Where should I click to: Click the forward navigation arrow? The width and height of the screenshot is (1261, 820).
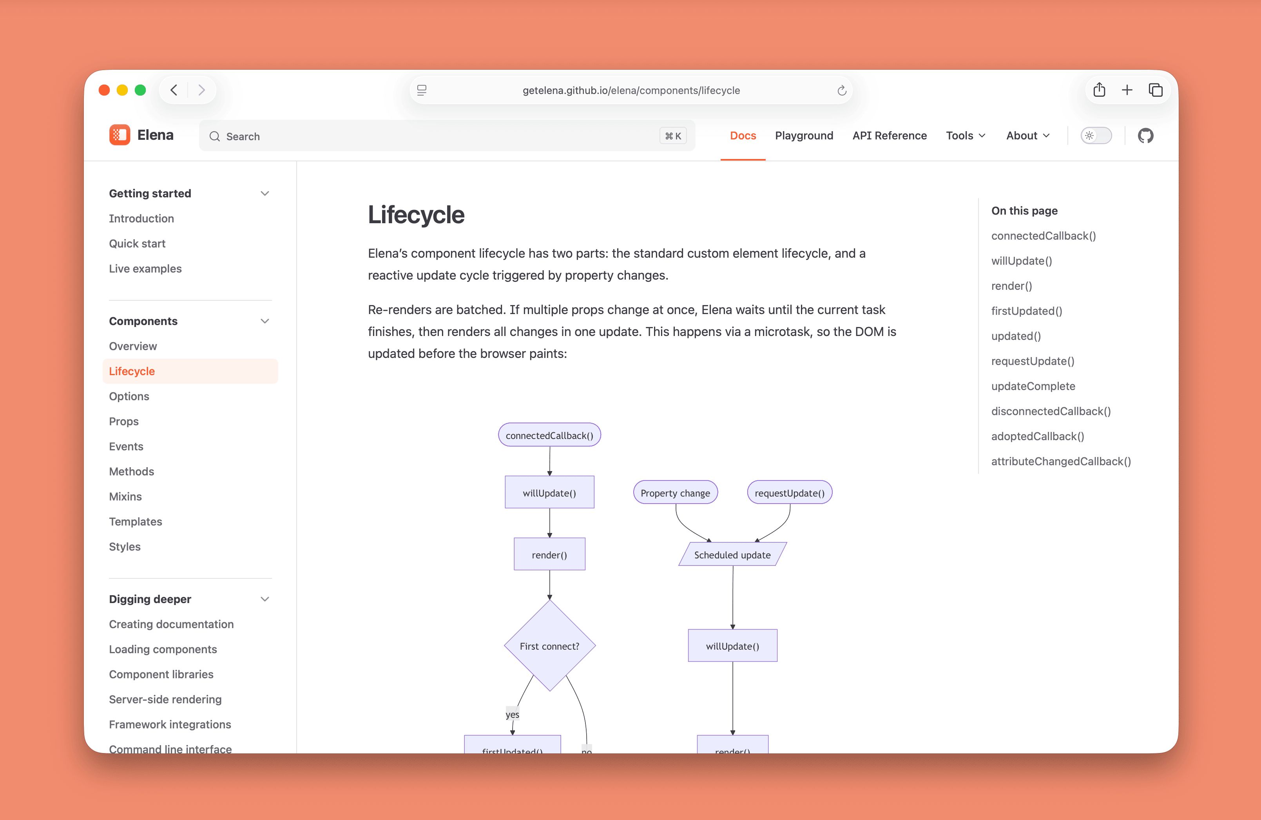click(x=201, y=89)
